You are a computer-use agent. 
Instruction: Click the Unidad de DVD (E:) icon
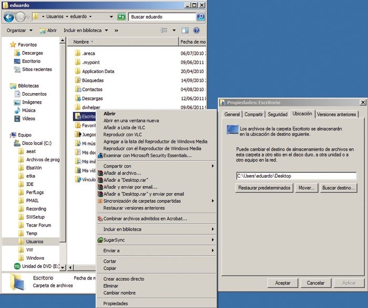point(17,266)
